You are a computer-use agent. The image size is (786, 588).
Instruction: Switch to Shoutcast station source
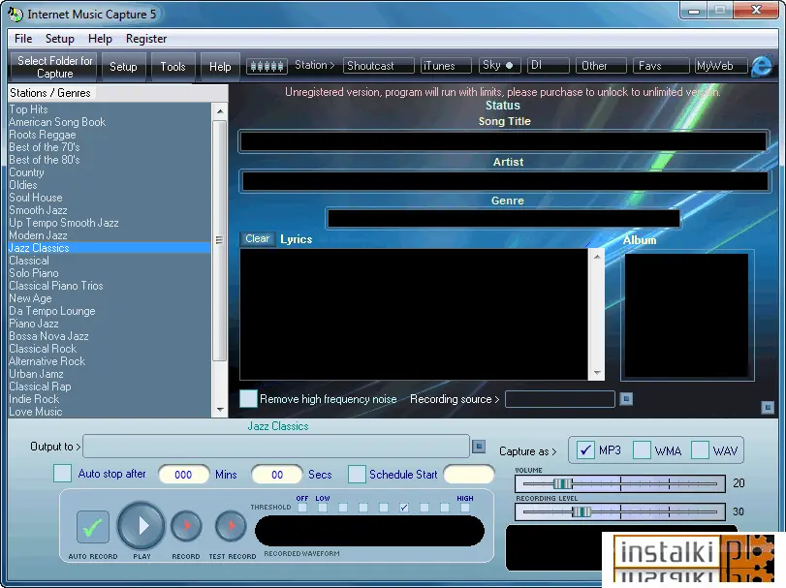[379, 66]
